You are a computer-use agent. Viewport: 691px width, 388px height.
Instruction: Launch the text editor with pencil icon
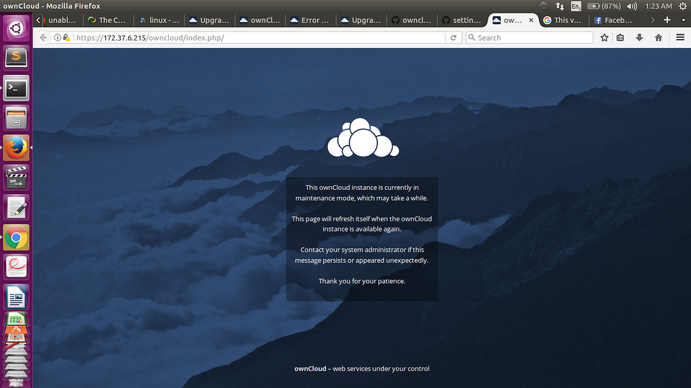[16, 207]
